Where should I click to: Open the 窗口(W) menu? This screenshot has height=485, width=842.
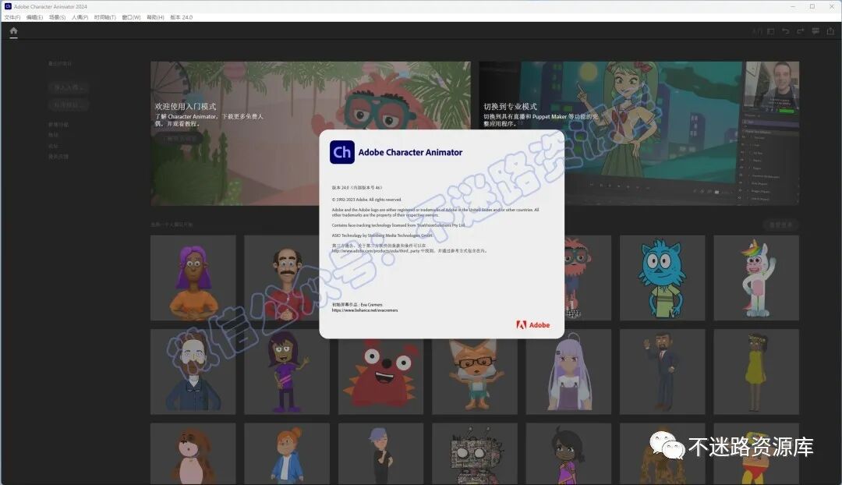click(x=131, y=17)
